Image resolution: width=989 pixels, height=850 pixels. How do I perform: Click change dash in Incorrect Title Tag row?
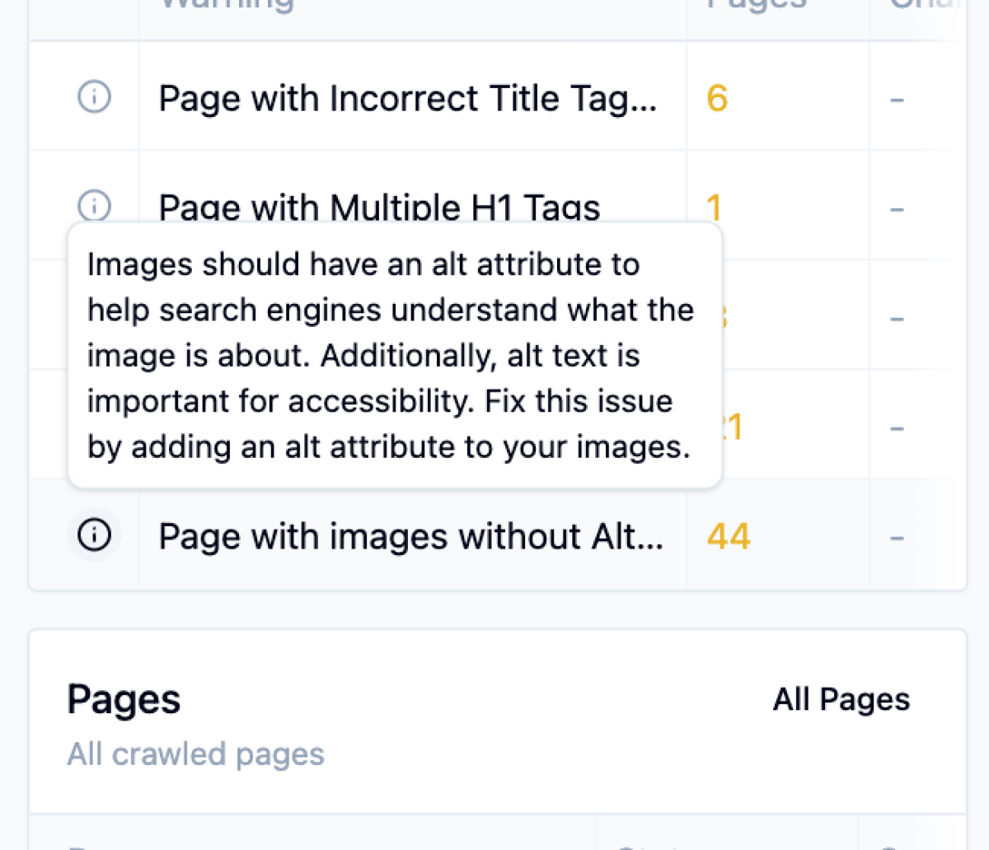coord(897,100)
